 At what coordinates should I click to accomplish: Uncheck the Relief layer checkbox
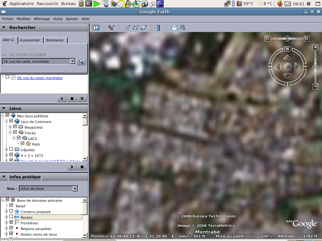tap(11, 205)
